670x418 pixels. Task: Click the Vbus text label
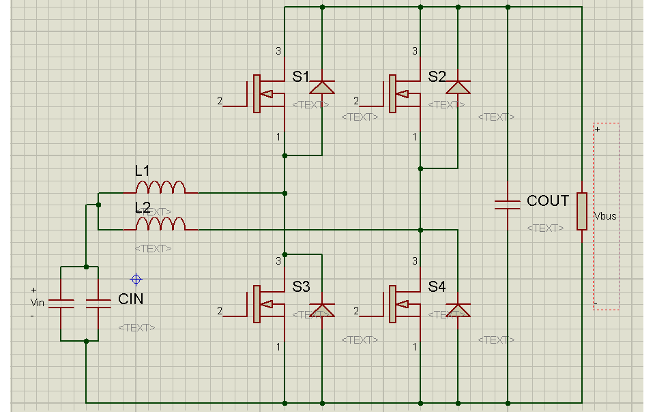point(605,216)
